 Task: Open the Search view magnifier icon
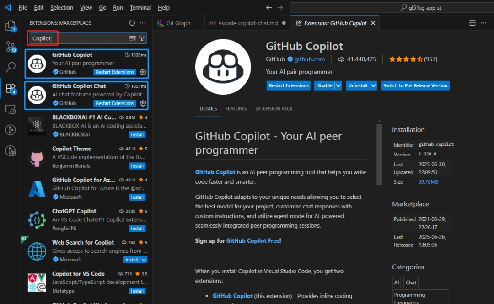pyautogui.click(x=11, y=67)
